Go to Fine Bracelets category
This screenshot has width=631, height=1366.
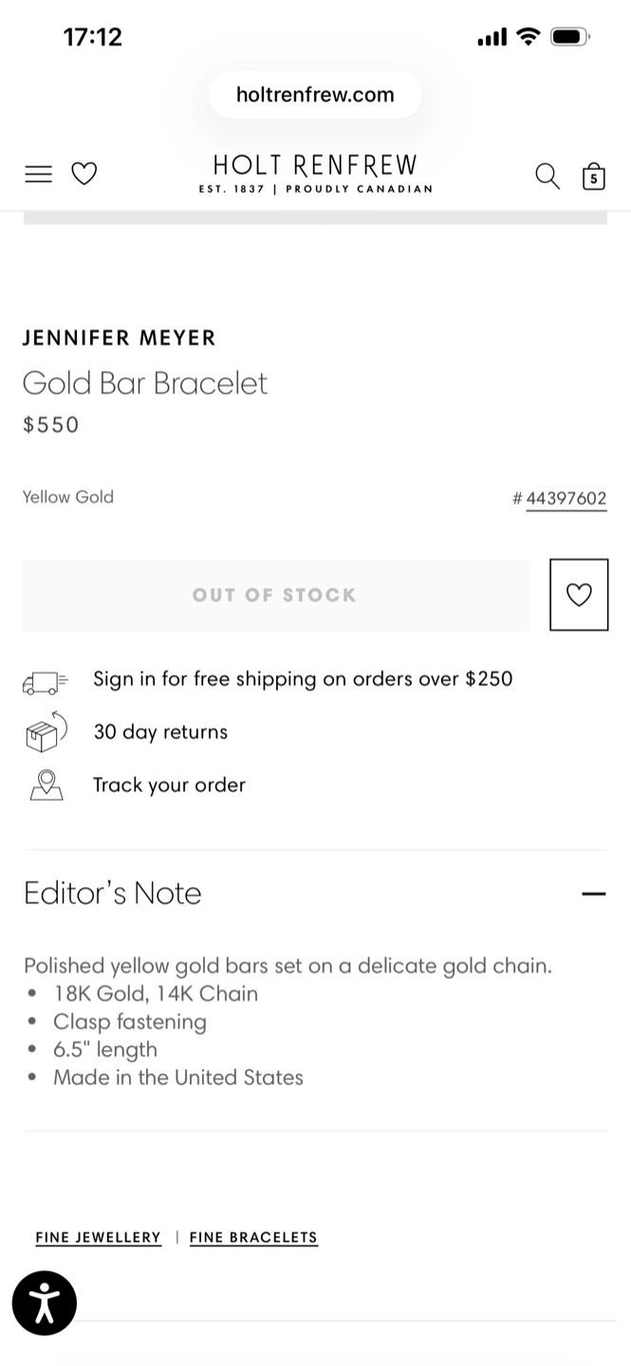[x=253, y=1237]
